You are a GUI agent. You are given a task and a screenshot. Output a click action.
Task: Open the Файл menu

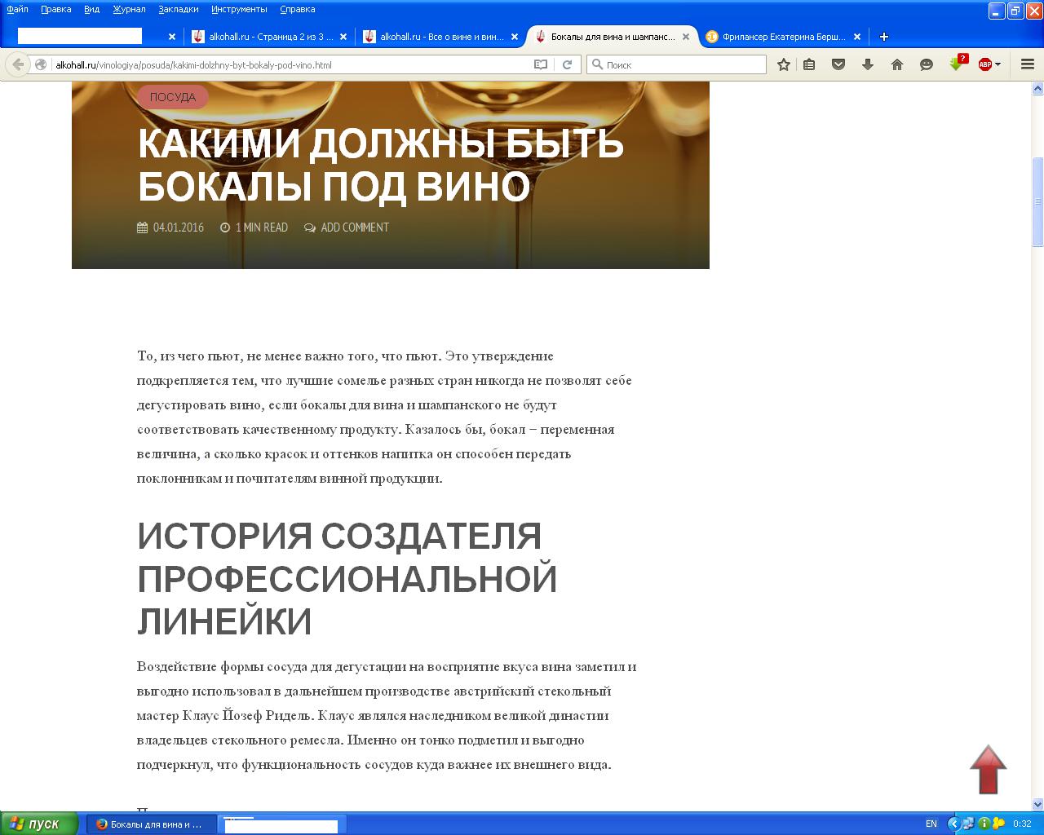pyautogui.click(x=17, y=9)
